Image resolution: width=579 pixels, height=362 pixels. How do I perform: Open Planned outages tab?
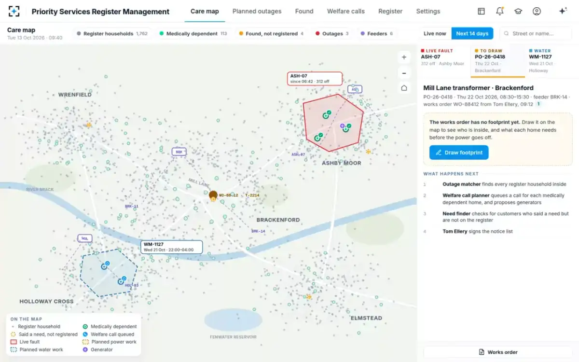coord(256,11)
